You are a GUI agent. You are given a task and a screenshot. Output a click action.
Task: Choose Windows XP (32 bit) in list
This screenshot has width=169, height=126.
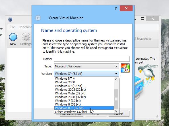click(x=84, y=86)
